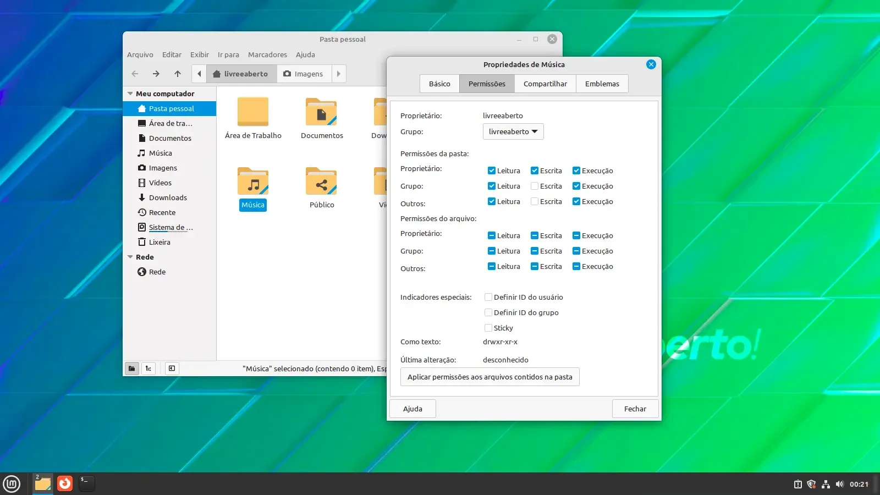Toggle file Grupo Escrita checkbox
Image resolution: width=880 pixels, height=495 pixels.
[x=535, y=251]
